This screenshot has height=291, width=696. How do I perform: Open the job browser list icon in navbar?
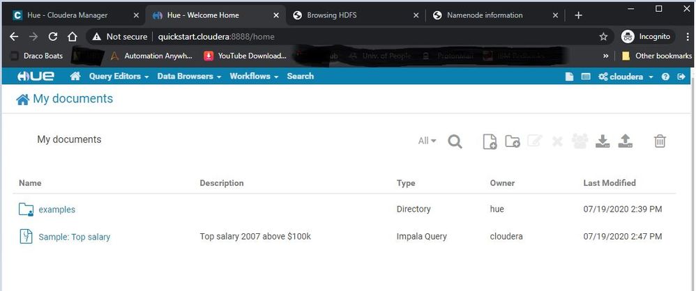coord(586,77)
